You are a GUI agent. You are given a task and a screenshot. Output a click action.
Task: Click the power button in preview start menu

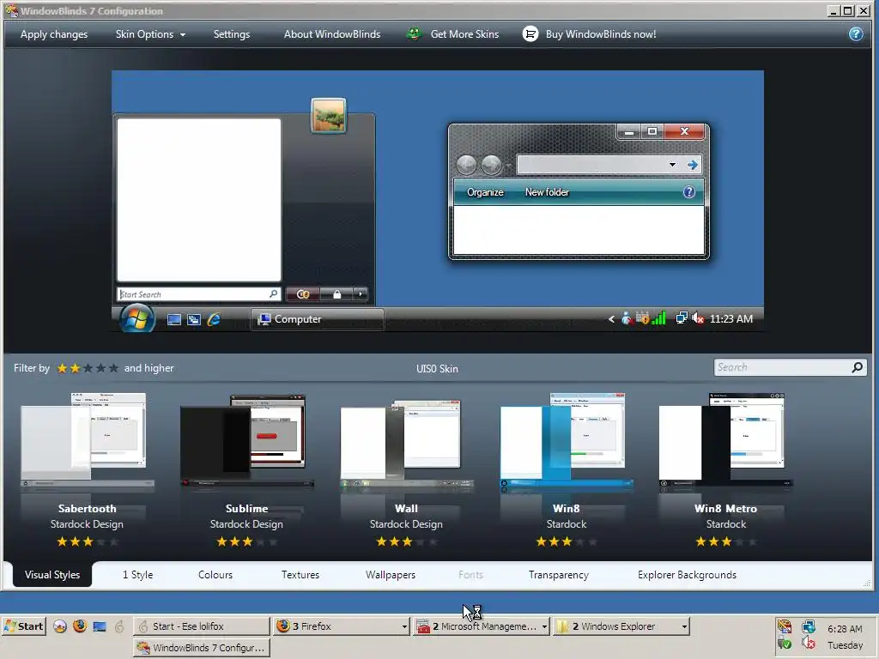(303, 294)
